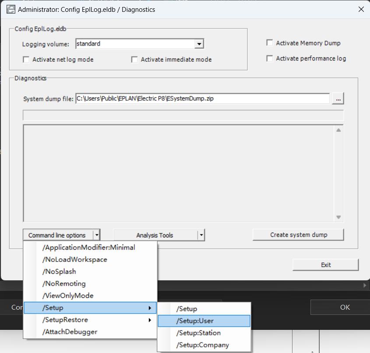The width and height of the screenshot is (370, 353).
Task: Click the Create system dump button
Action: (298, 235)
